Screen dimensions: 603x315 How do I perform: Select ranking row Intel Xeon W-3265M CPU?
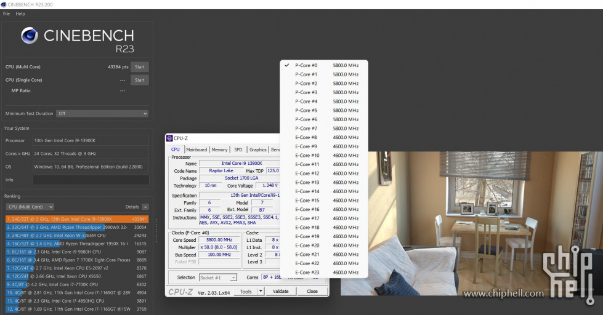77,236
